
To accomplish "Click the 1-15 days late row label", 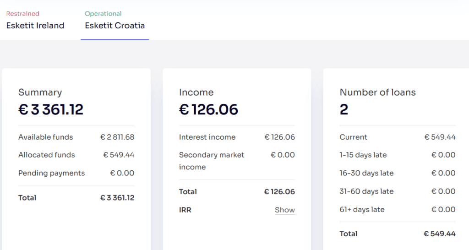I will click(x=363, y=155).
